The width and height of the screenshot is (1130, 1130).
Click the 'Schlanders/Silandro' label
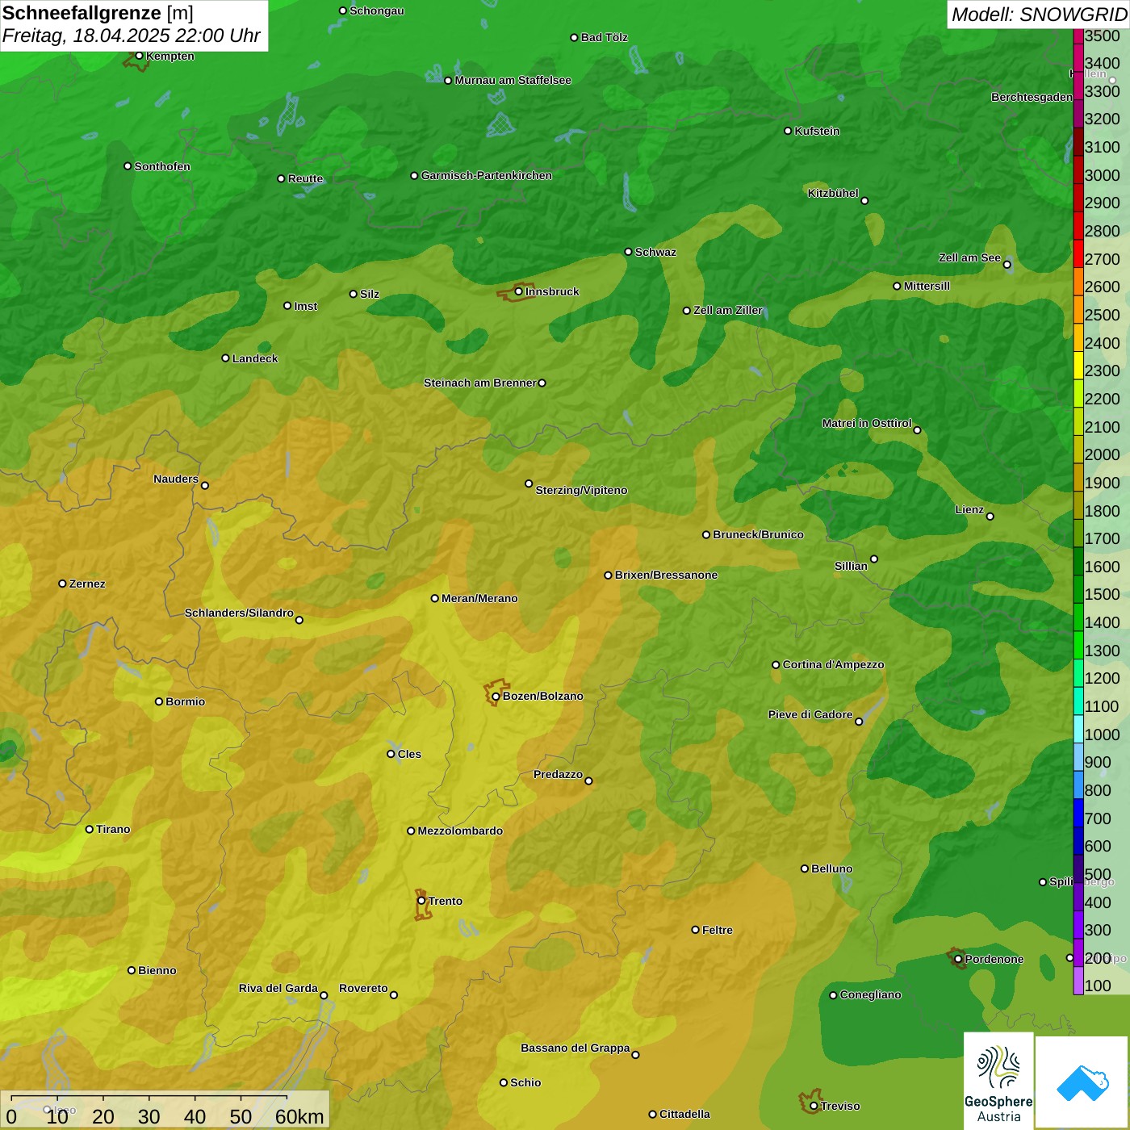pyautogui.click(x=239, y=613)
